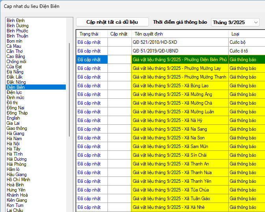Click 'Đã cập nhật' status for Xã Búng Lao
265x212 pixels.
point(89,85)
